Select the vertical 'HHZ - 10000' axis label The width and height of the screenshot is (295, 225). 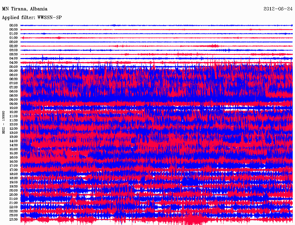tap(3, 122)
